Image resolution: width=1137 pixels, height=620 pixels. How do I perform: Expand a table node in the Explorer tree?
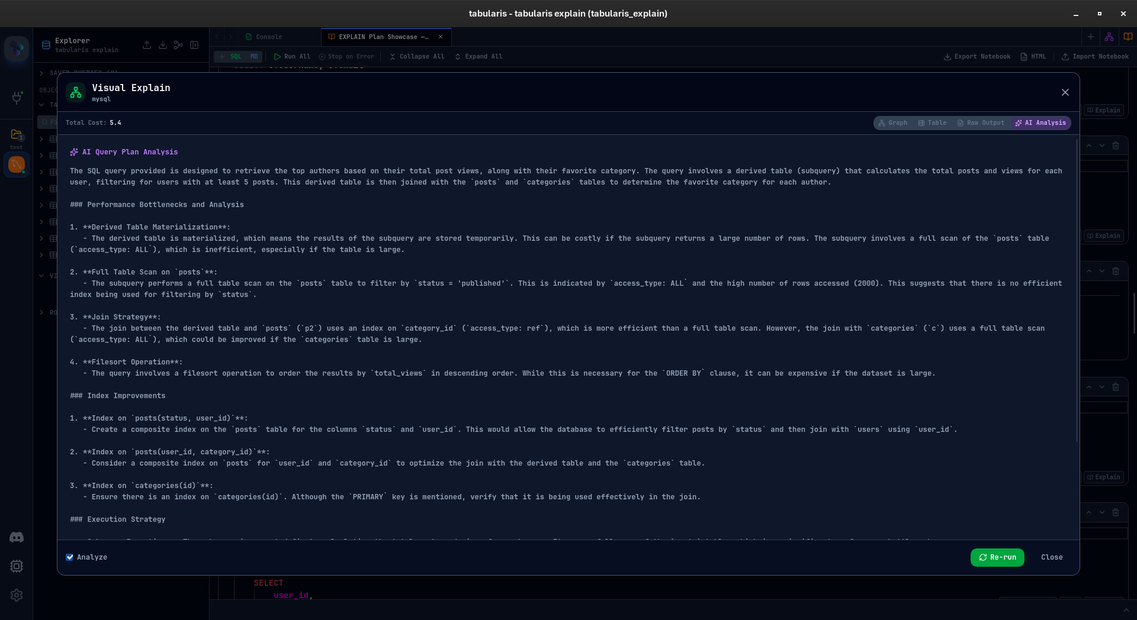(x=41, y=138)
